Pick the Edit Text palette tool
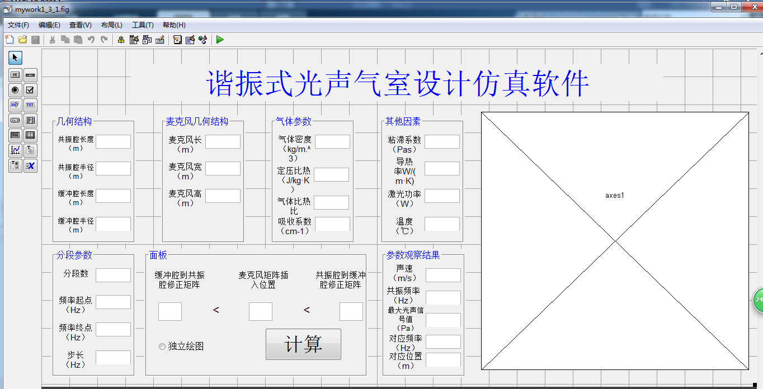Screen dimensions: 763x389 coord(15,105)
